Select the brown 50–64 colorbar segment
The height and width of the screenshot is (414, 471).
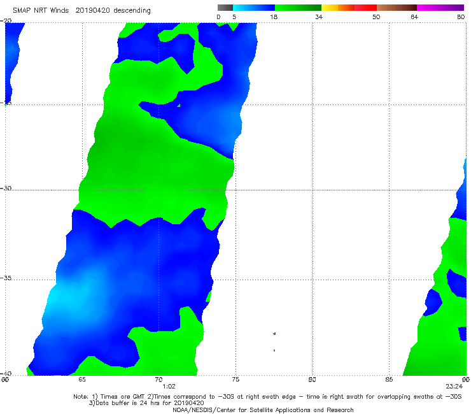[397, 8]
